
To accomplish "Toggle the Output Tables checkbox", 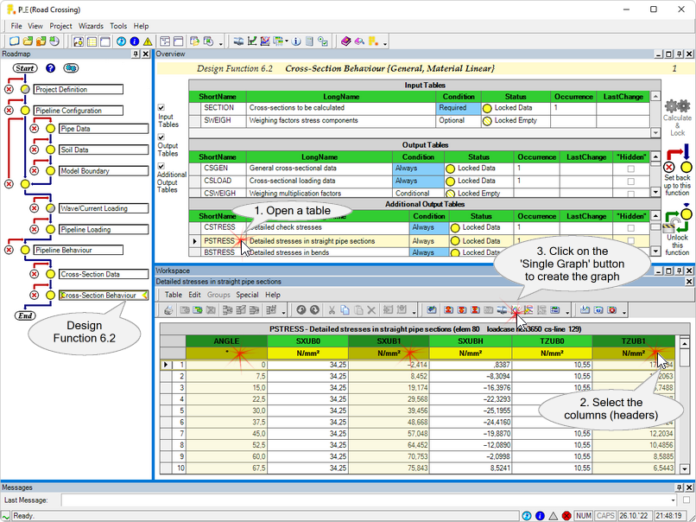I will click(161, 137).
